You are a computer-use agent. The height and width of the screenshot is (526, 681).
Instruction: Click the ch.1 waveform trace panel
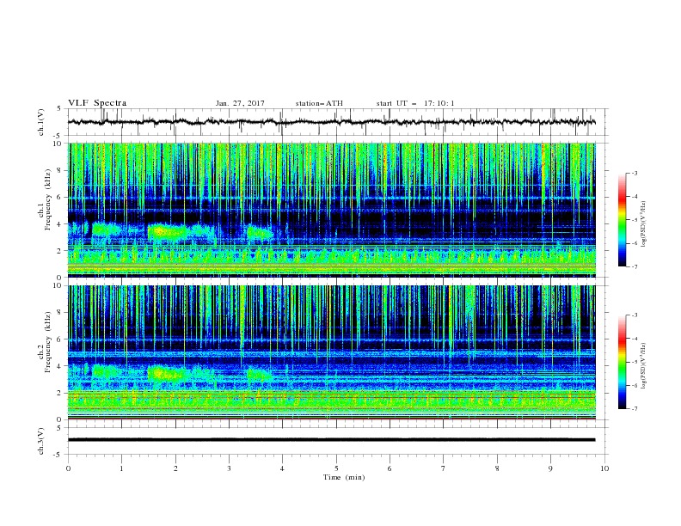point(338,122)
